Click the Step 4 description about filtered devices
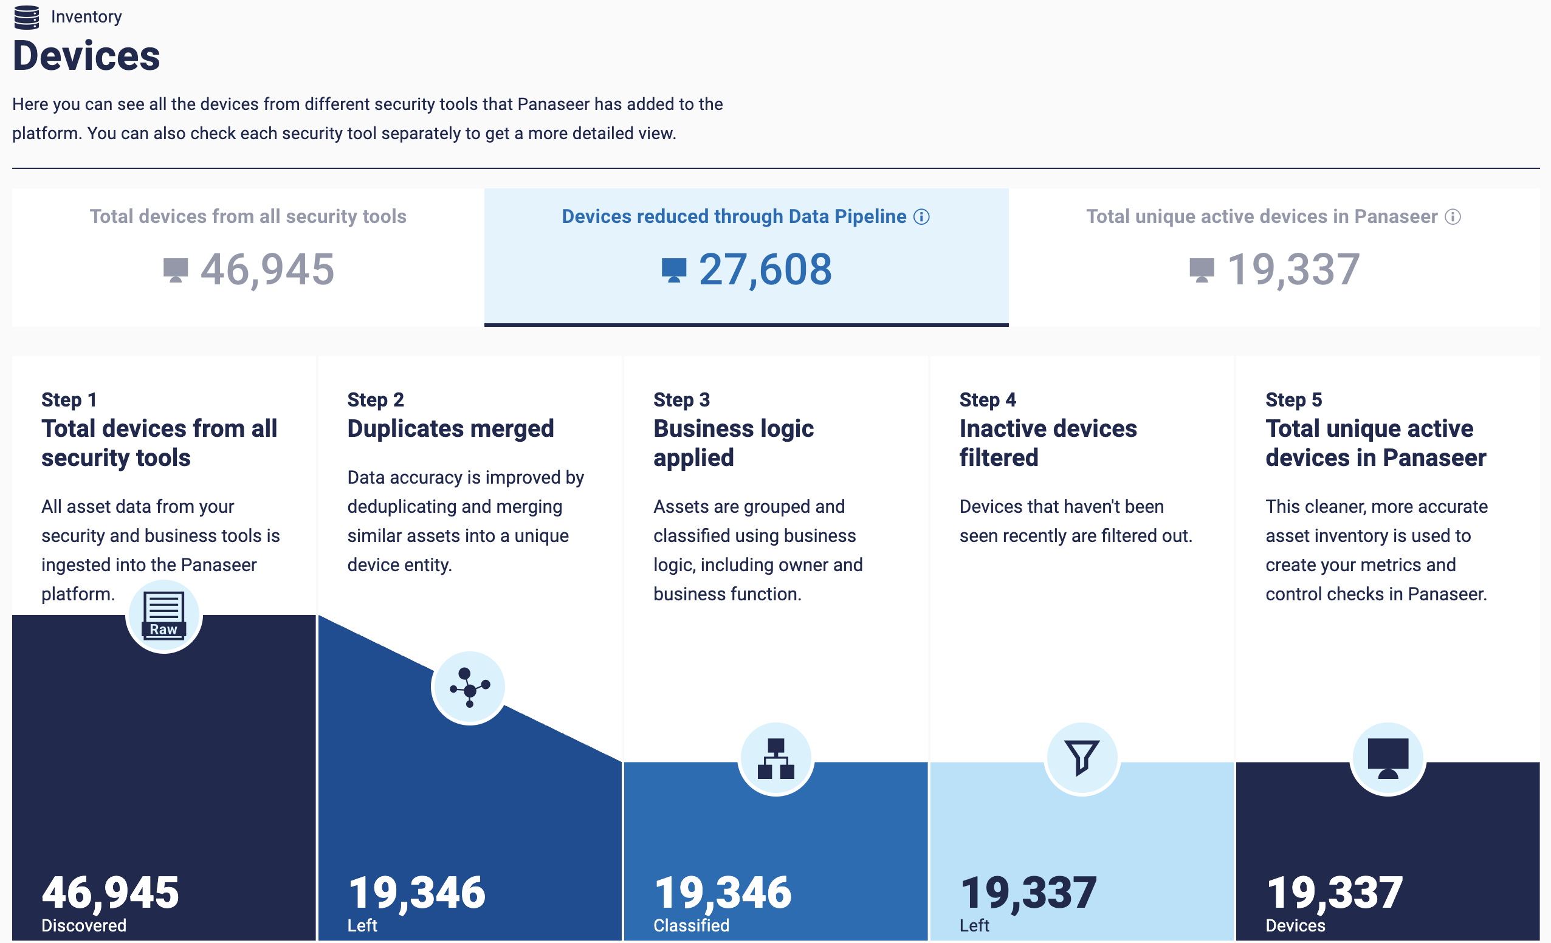The image size is (1551, 943). 1076,521
